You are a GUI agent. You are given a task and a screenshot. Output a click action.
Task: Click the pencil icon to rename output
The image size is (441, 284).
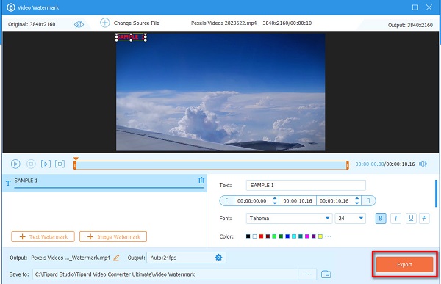click(116, 258)
